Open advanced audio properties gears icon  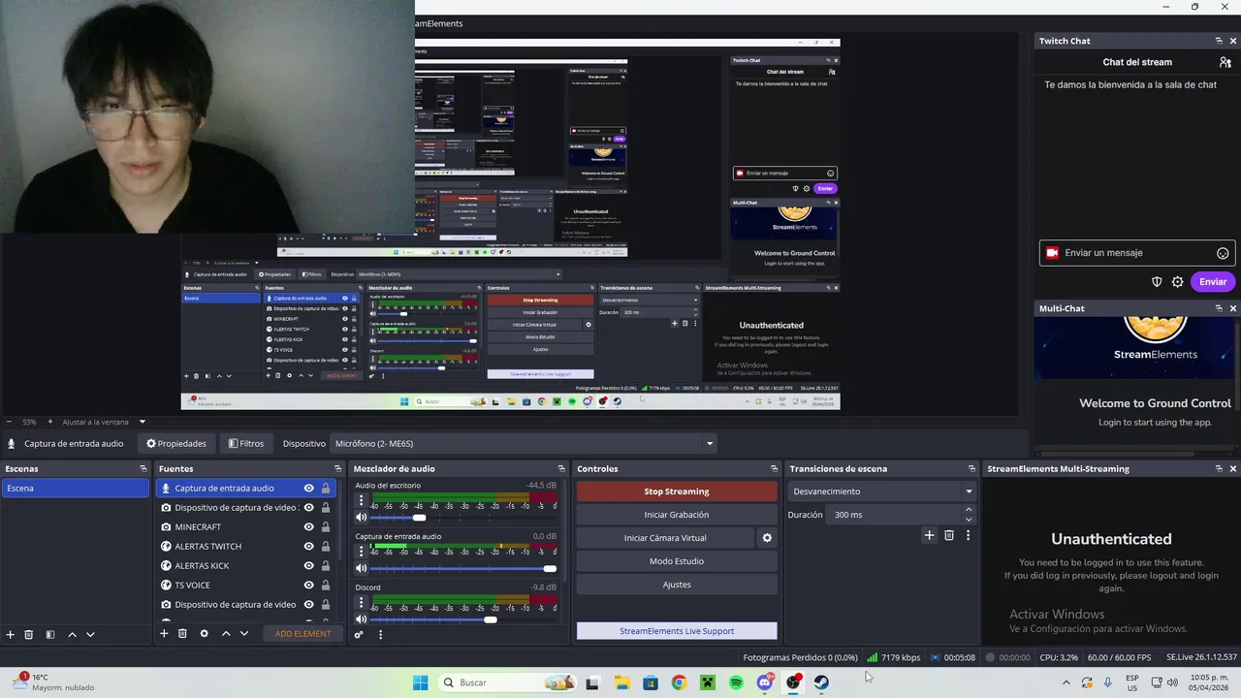tap(359, 635)
